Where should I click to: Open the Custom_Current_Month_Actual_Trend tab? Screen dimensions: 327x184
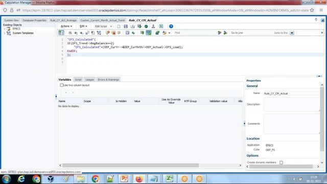click(x=102, y=20)
